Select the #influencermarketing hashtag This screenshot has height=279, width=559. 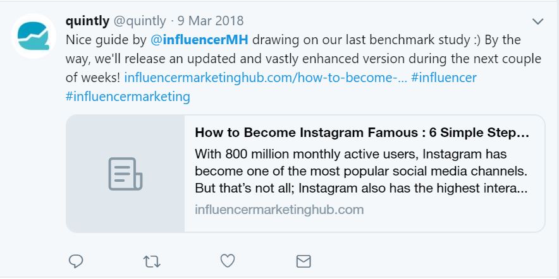tap(128, 97)
